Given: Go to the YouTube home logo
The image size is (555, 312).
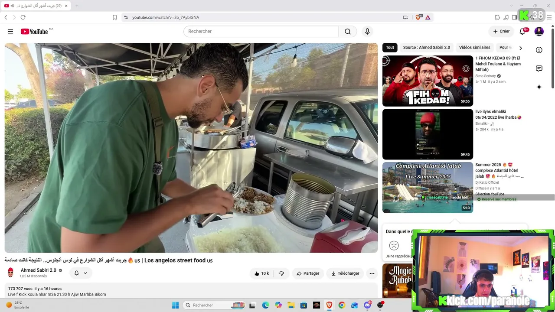Looking at the screenshot, I should tap(34, 32).
